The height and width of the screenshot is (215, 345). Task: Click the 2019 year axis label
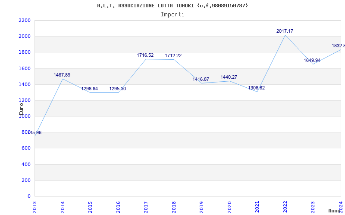click(x=202, y=207)
